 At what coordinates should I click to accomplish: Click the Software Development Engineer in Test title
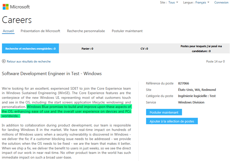(x=52, y=74)
